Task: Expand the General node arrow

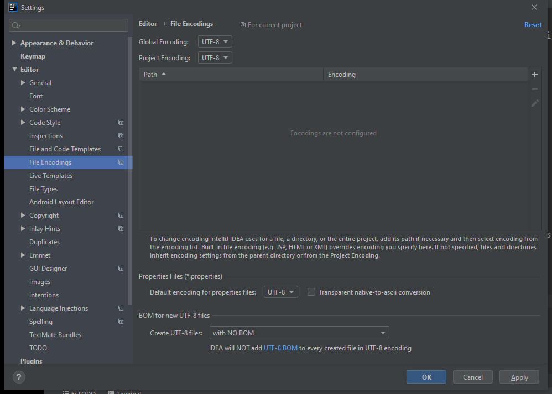Action: point(23,82)
